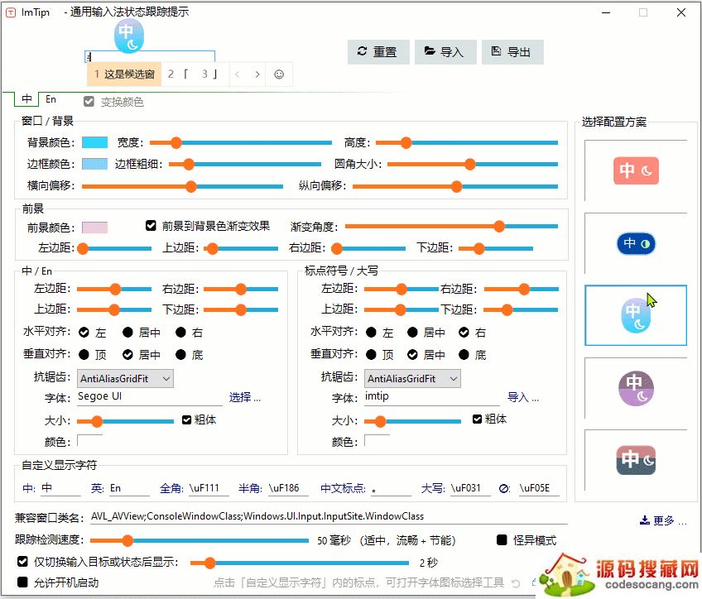The image size is (702, 599).
Task: Select the red 中 moon scheme thumbnail
Action: click(x=635, y=170)
